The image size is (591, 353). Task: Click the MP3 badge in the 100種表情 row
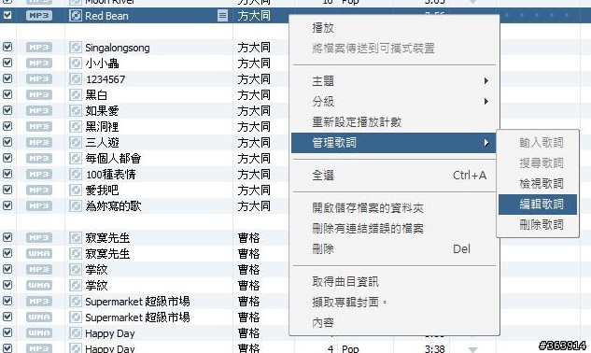[39, 174]
